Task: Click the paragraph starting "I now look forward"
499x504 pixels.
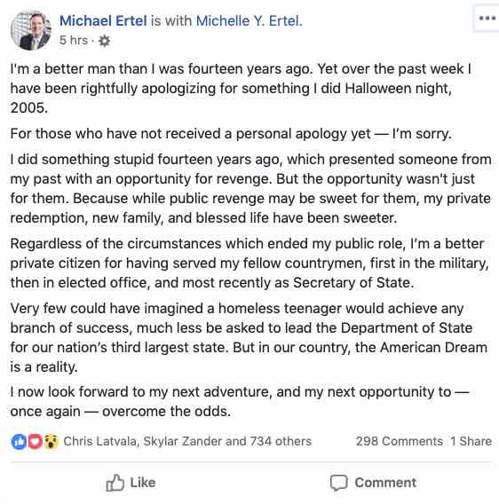Action: [x=240, y=401]
